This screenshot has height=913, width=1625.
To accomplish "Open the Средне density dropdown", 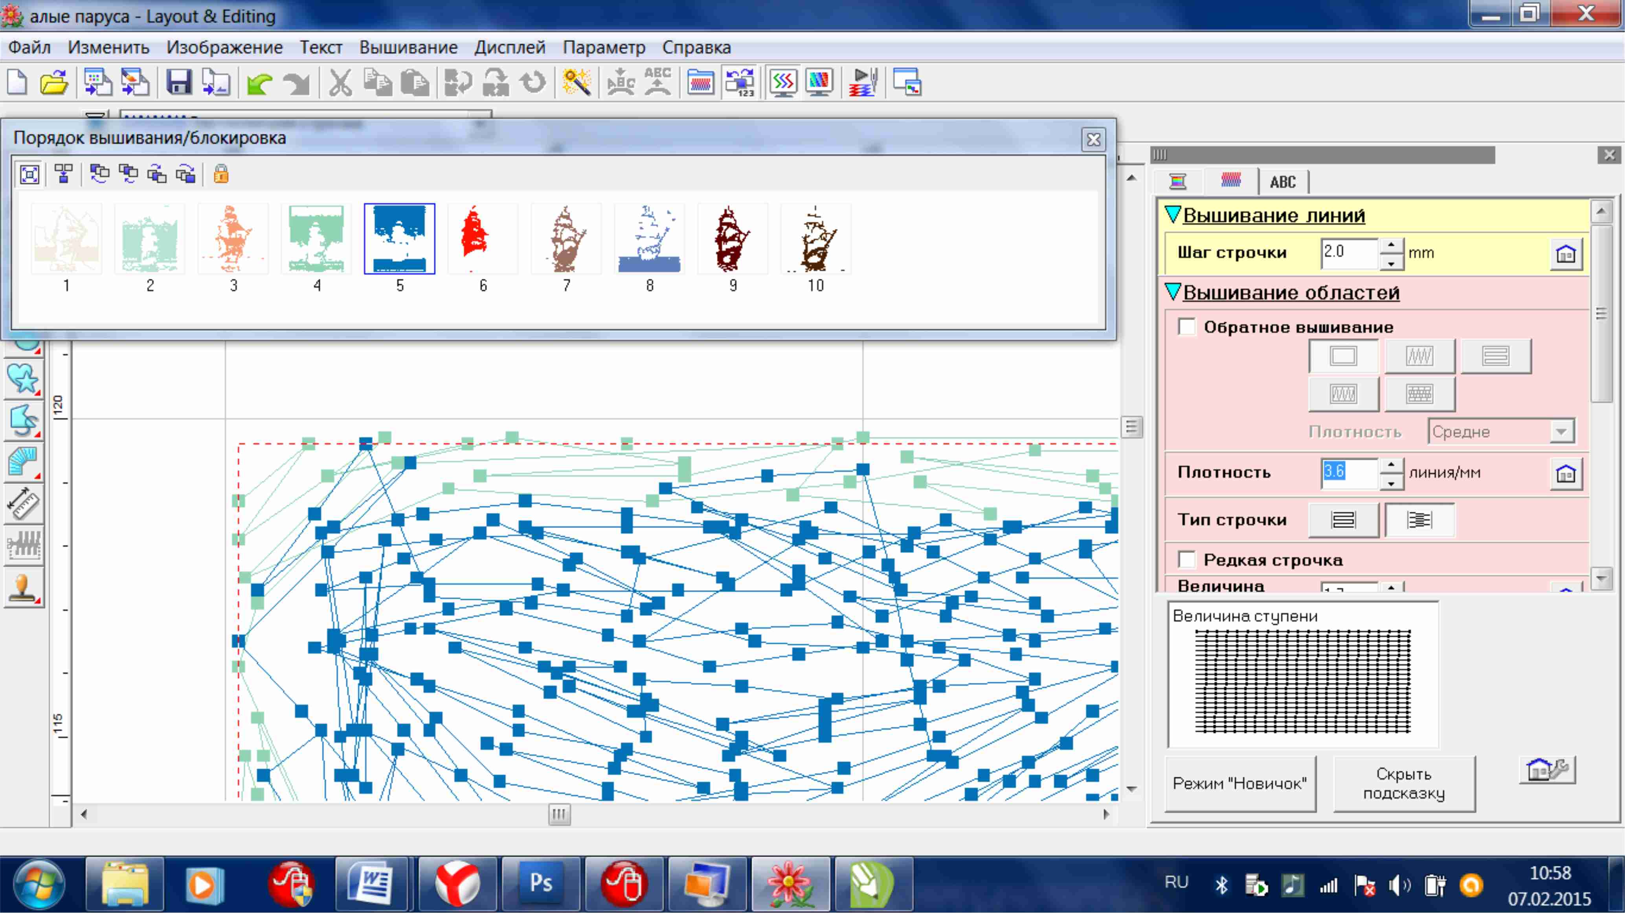I will tap(1561, 432).
